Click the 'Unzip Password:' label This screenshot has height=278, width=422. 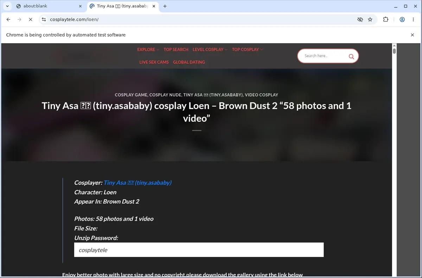tap(96, 238)
